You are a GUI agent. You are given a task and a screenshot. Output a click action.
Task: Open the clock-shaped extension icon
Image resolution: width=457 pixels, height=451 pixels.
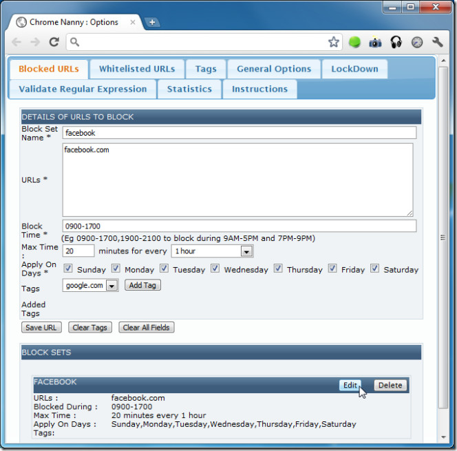pyautogui.click(x=417, y=43)
